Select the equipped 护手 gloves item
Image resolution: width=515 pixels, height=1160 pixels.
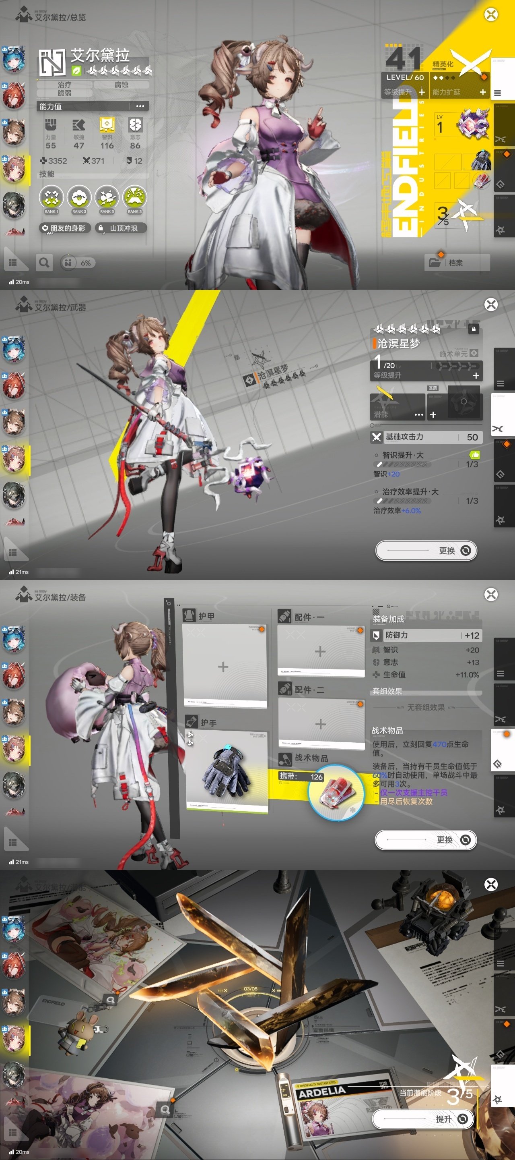(227, 773)
